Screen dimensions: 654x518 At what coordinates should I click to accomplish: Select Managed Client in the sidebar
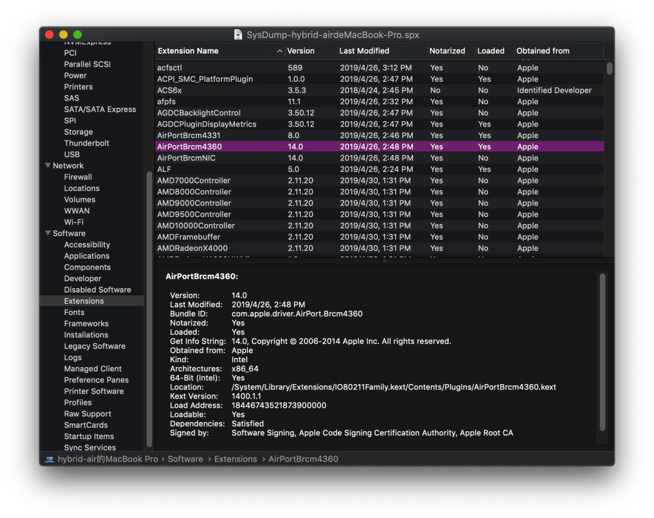pos(93,368)
